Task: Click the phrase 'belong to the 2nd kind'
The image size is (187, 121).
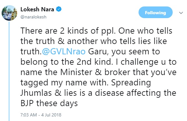Action: click(x=67, y=62)
